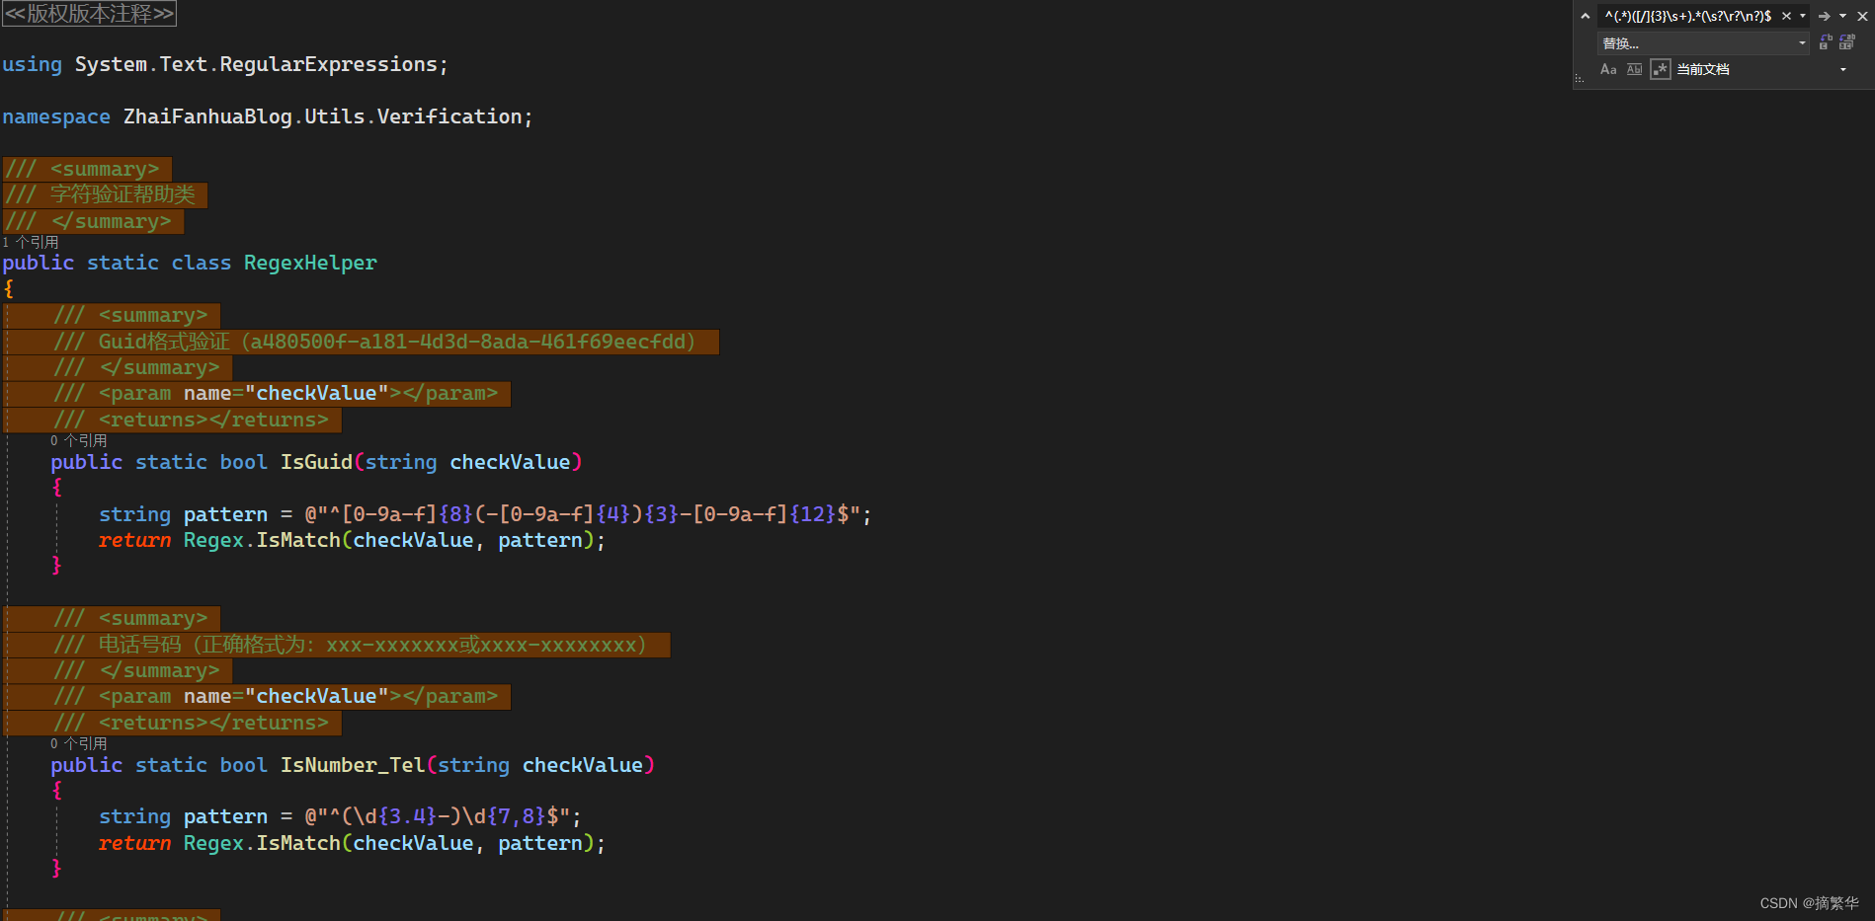Click the IsGuid method name

[x=316, y=462]
